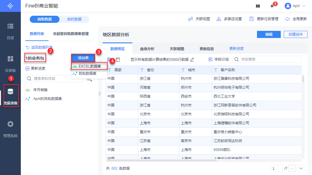Select the 数据列表 tab
The height and width of the screenshot is (175, 312).
pos(37,34)
